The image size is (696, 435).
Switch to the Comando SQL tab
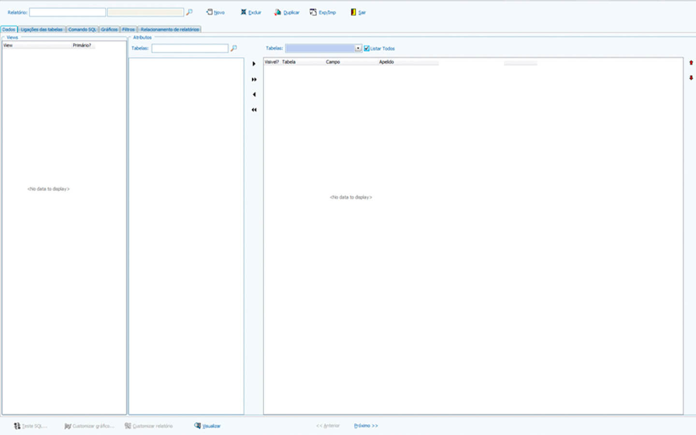pos(82,29)
